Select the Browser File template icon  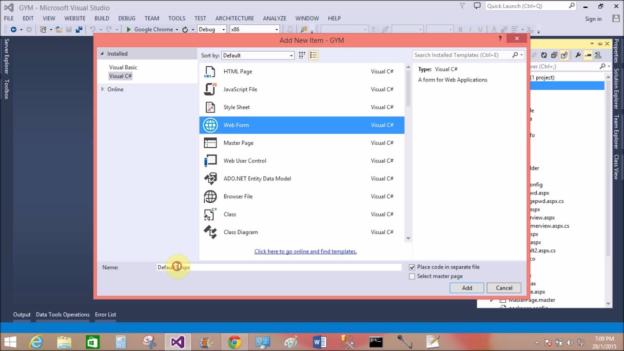(210, 196)
